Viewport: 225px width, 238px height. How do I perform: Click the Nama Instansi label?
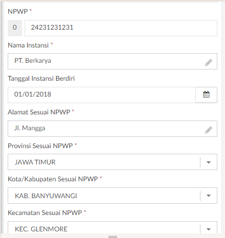pyautogui.click(x=28, y=45)
